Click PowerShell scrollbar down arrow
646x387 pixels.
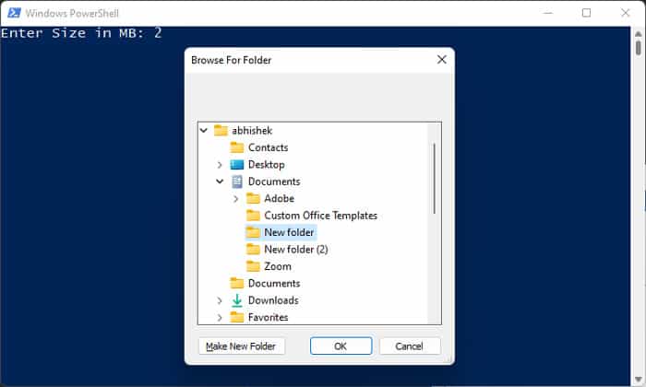click(639, 380)
